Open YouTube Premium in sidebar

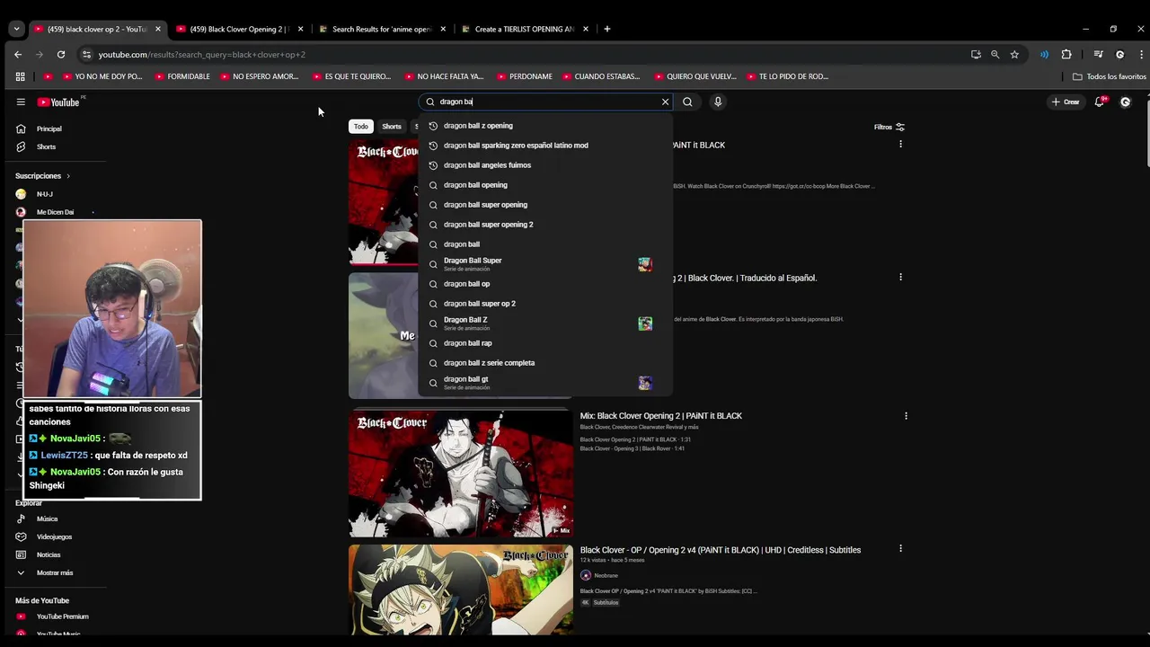coord(62,616)
